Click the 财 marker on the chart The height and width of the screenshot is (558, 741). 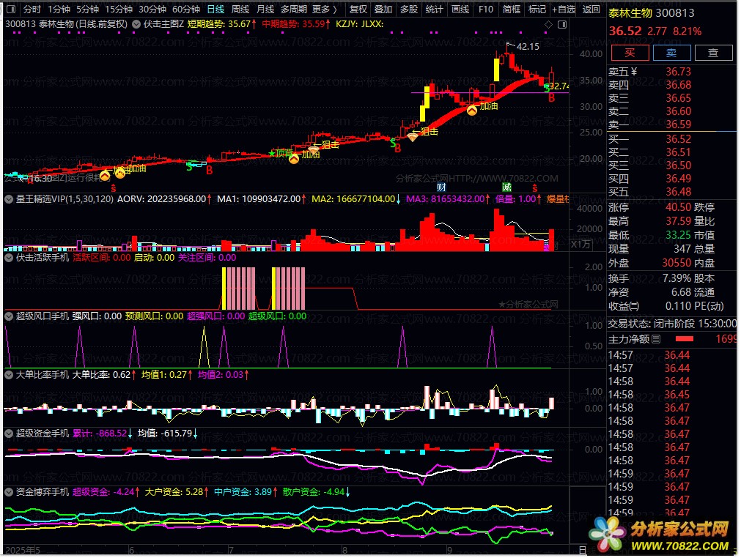tap(441, 187)
